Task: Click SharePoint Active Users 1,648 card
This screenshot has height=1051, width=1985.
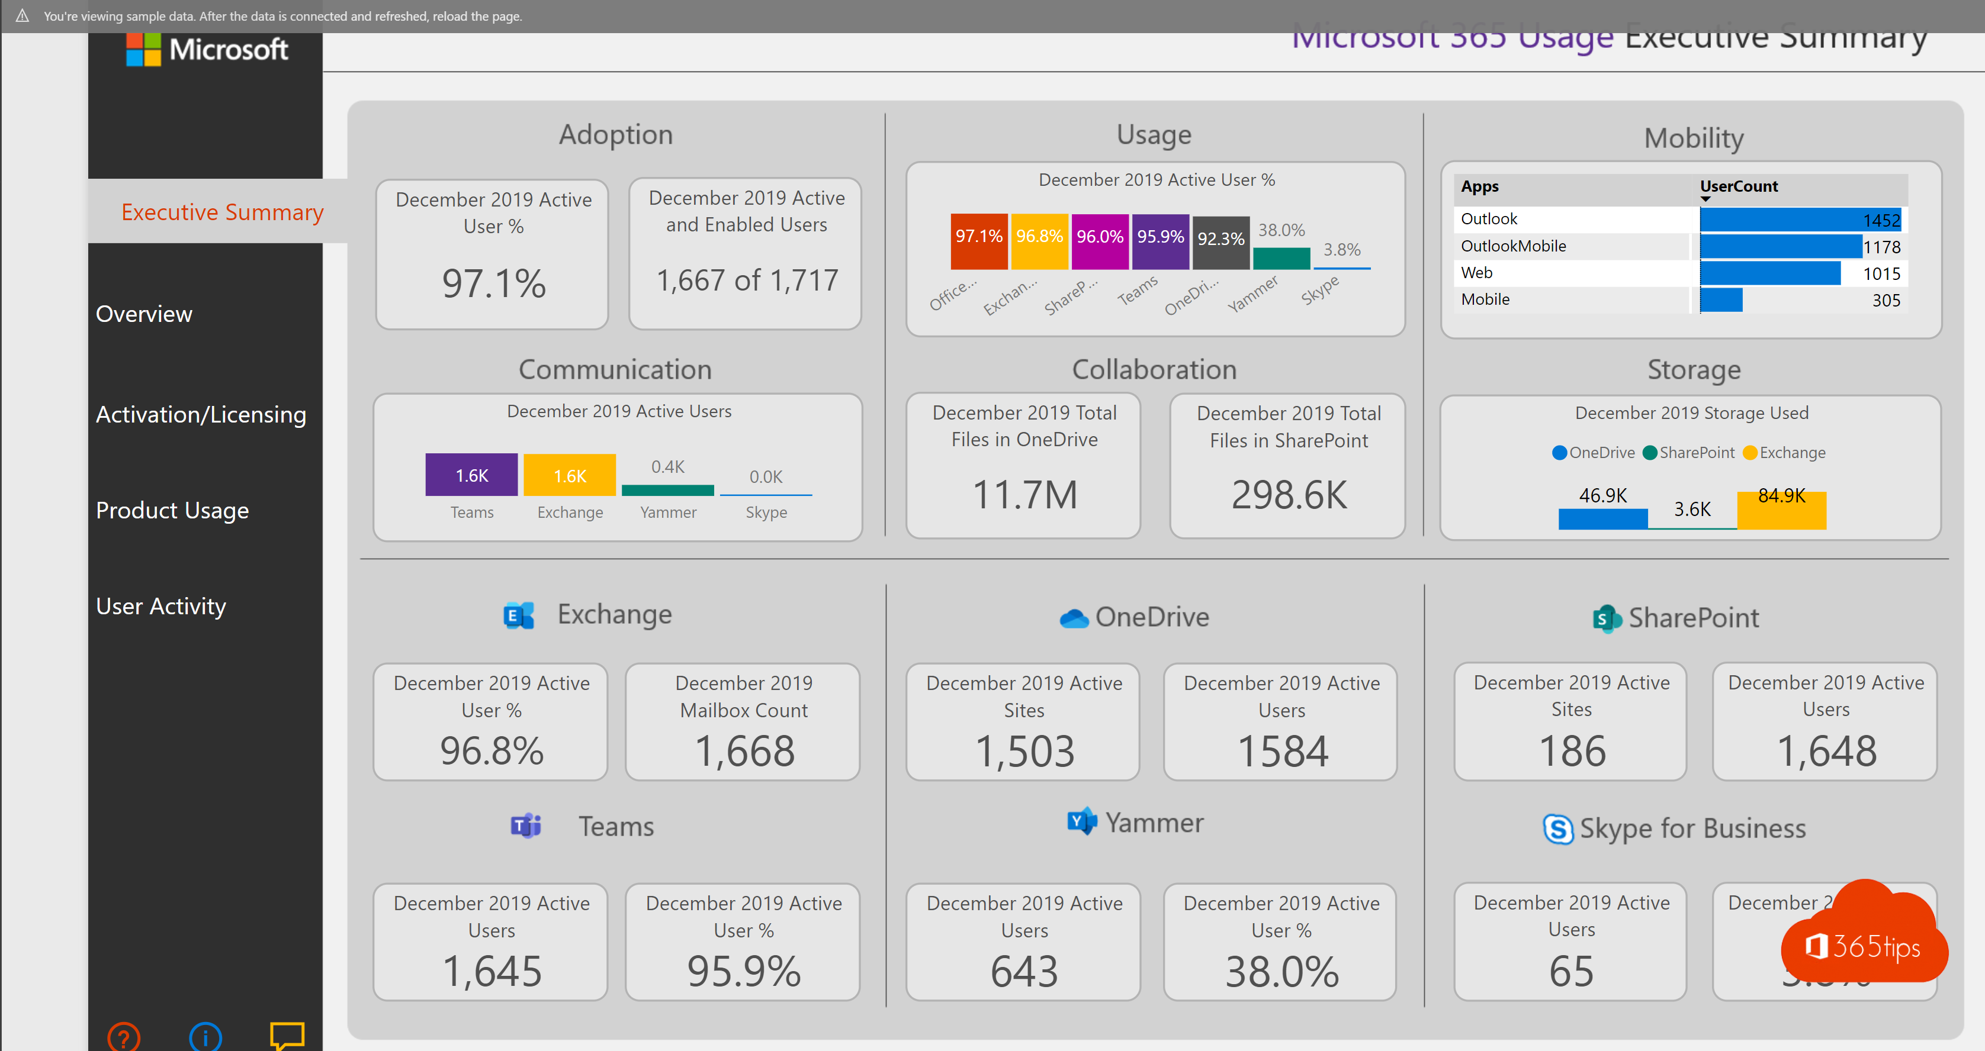Action: coord(1826,722)
